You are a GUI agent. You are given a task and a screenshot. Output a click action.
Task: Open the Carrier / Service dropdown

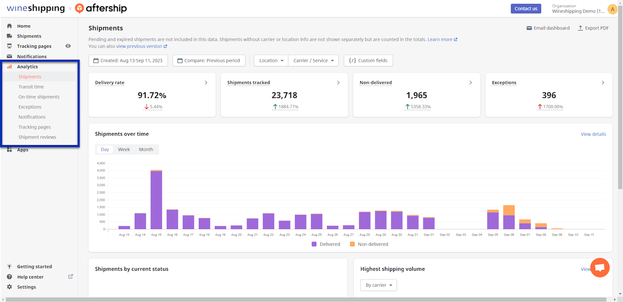[x=313, y=60]
